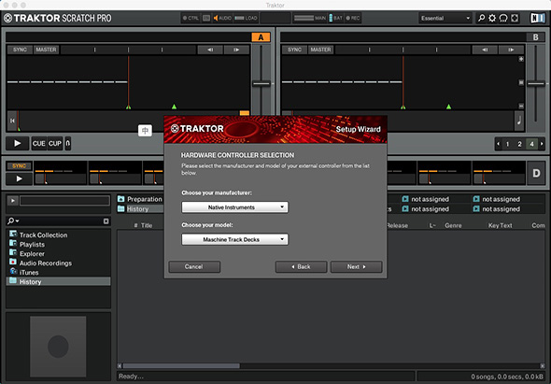Viewport: 551px width, 384px height.
Task: Select loop size 2 on Deck B
Action: tap(519, 144)
